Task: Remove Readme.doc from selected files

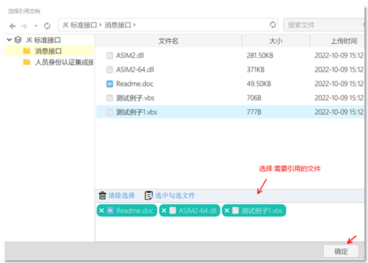Action: (101, 210)
